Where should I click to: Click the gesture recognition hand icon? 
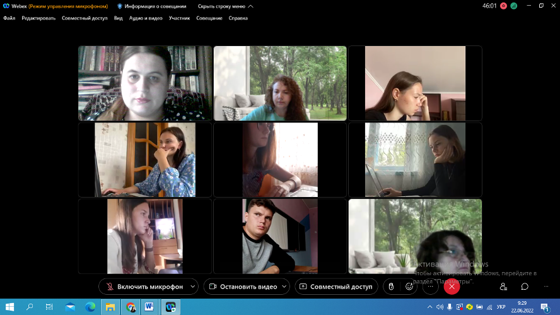point(391,287)
